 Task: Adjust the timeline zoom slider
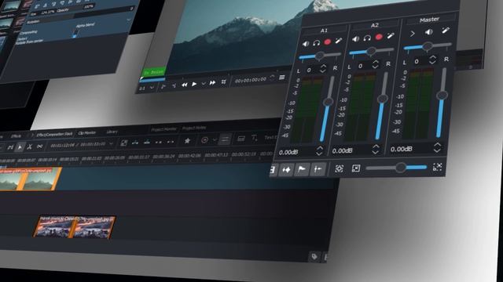point(397,168)
